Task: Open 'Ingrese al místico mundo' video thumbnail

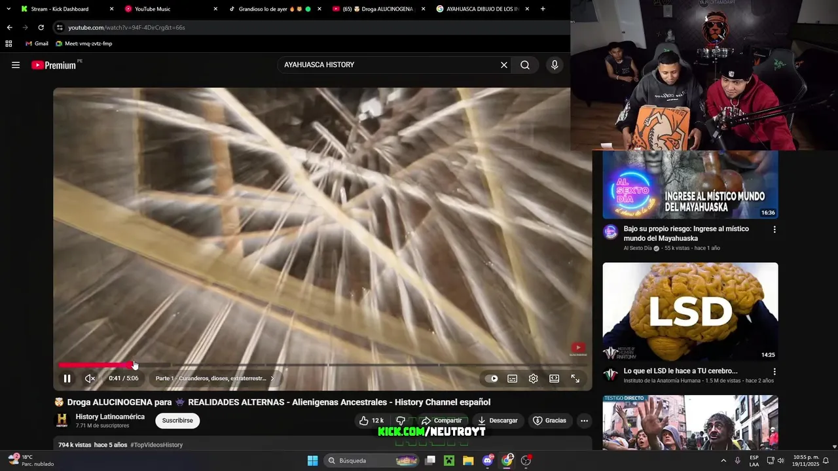Action: (690, 184)
